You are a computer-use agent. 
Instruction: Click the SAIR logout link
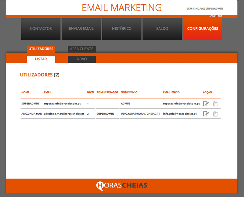point(220,16)
